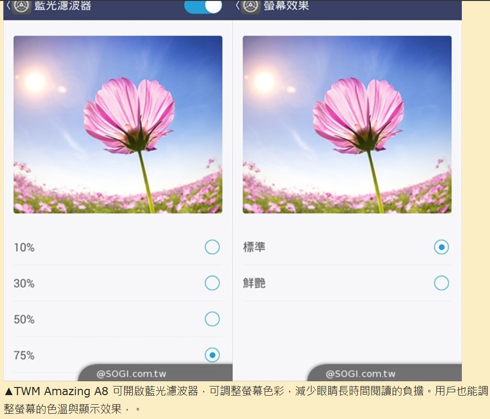Choose the 鮮艷 vivid screen effect
The height and width of the screenshot is (419, 490).
coord(442,283)
